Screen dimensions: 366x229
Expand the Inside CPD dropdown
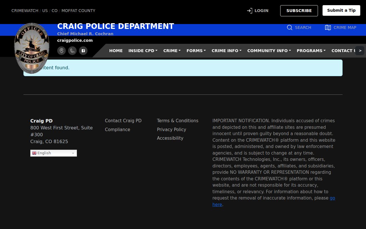point(143,51)
